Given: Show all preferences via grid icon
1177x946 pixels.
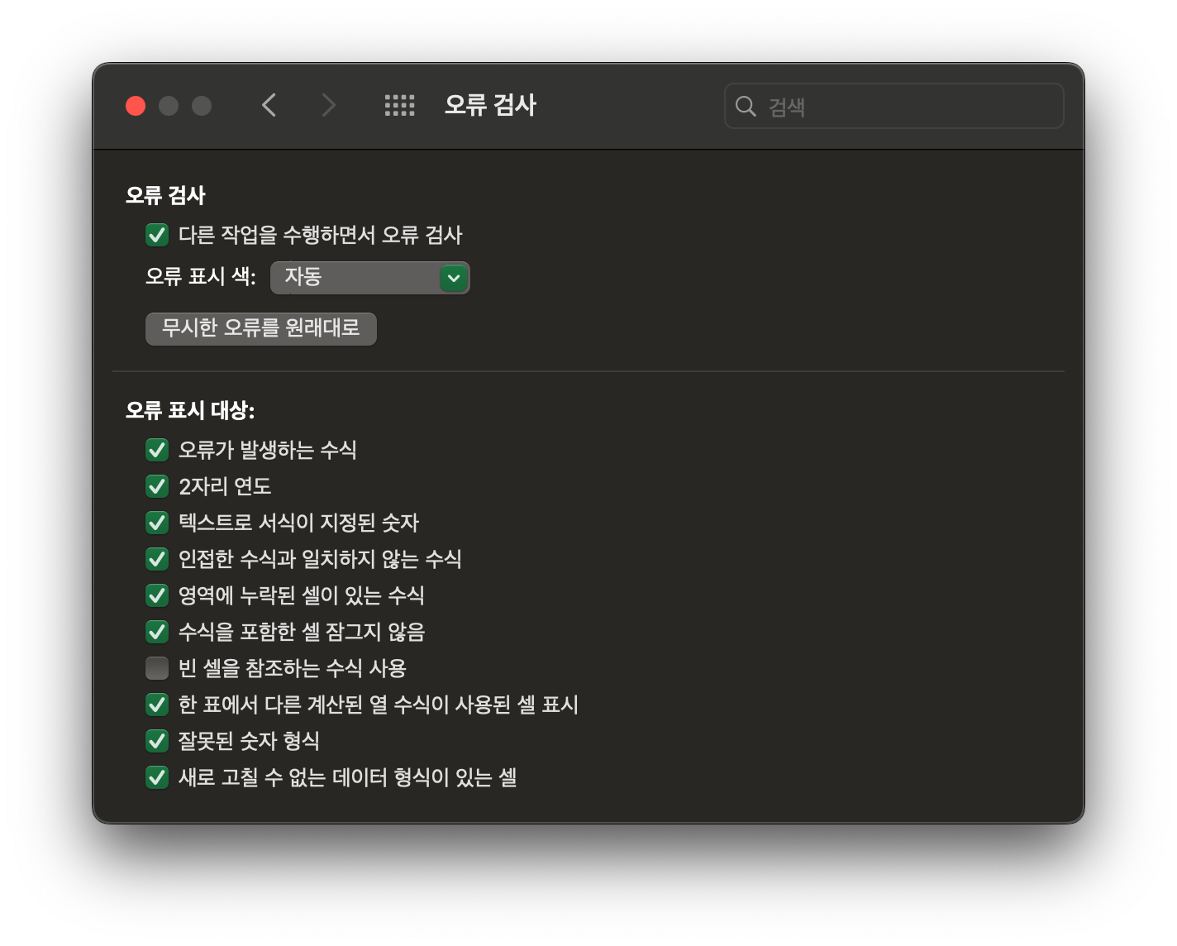Looking at the screenshot, I should pyautogui.click(x=400, y=105).
